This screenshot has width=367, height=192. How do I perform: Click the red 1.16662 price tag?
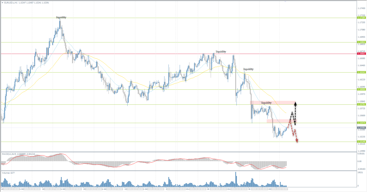[361, 54]
